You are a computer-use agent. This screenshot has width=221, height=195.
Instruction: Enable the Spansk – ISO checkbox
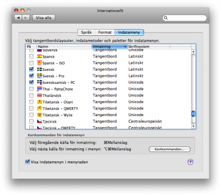pos(31,63)
